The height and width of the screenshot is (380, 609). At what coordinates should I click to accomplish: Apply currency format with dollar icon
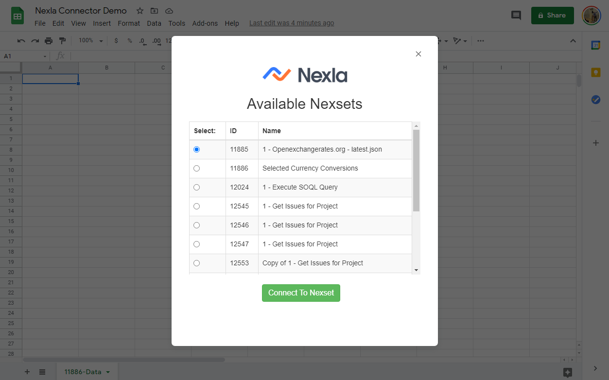[x=116, y=41]
